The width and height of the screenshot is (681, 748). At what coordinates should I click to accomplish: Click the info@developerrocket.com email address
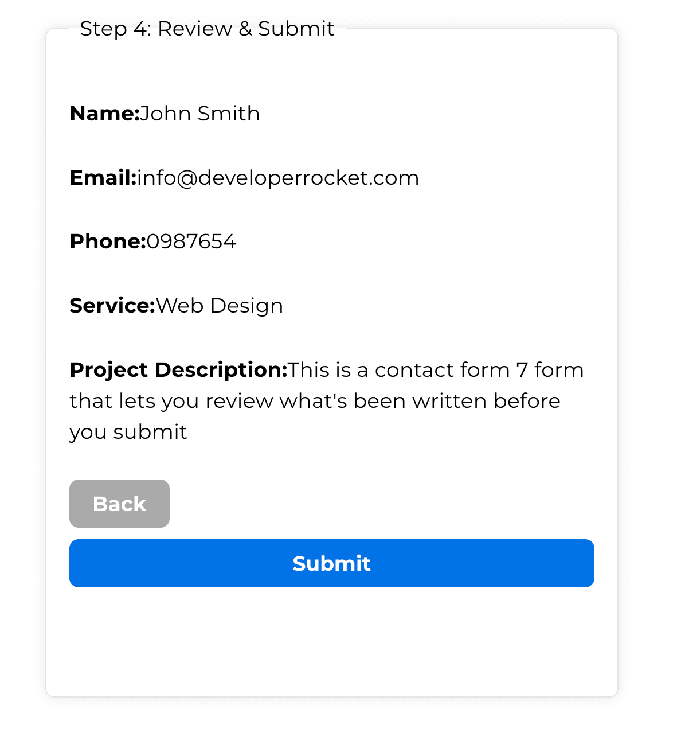pyautogui.click(x=278, y=178)
